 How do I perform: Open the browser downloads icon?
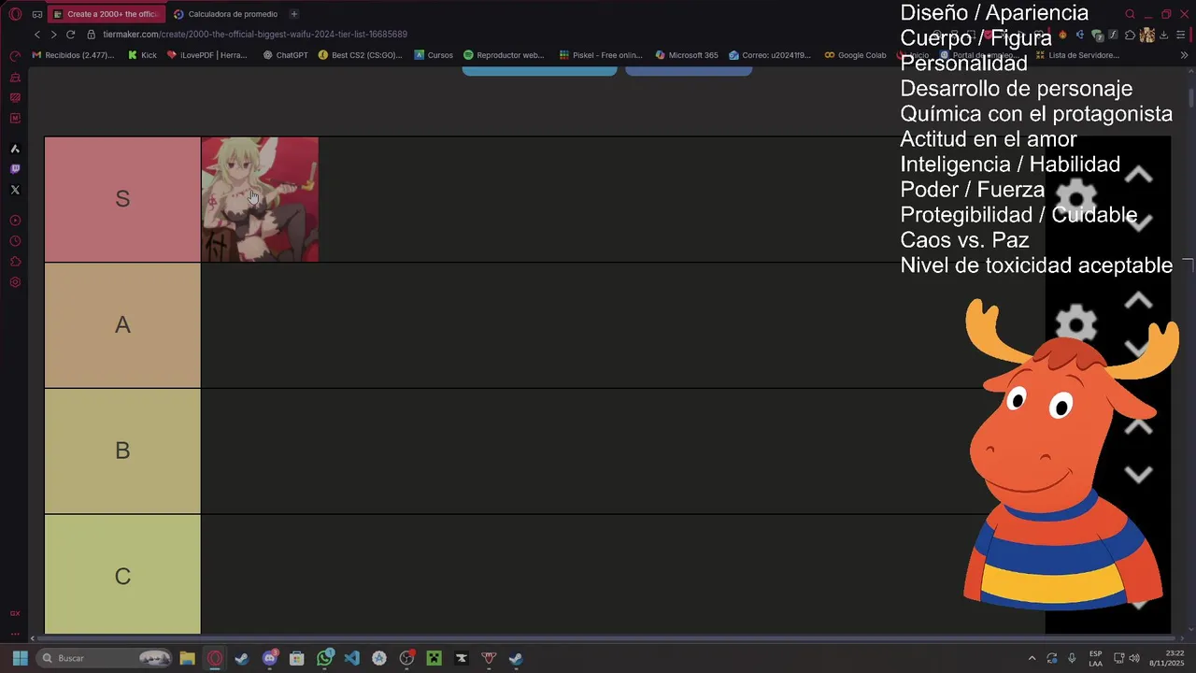[1164, 35]
